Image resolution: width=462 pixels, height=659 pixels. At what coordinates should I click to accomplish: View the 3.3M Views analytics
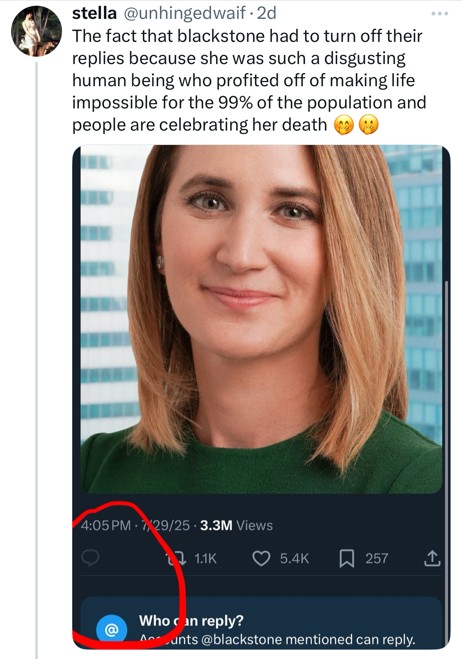tap(236, 526)
